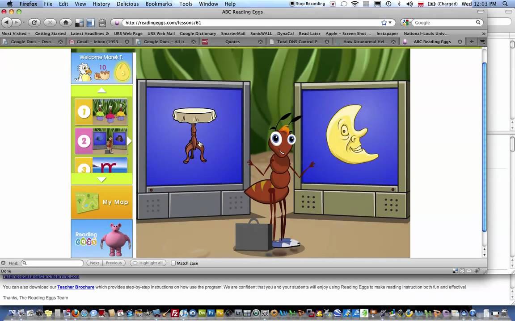Open the history dropdown next to Forward button
Image resolution: width=515 pixels, height=321 pixels.
[x=24, y=23]
